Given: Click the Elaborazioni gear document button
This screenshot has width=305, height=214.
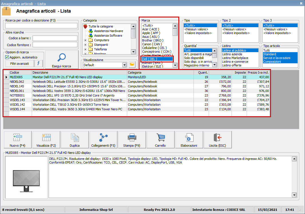Looking at the screenshot, I should pyautogui.click(x=189, y=140).
